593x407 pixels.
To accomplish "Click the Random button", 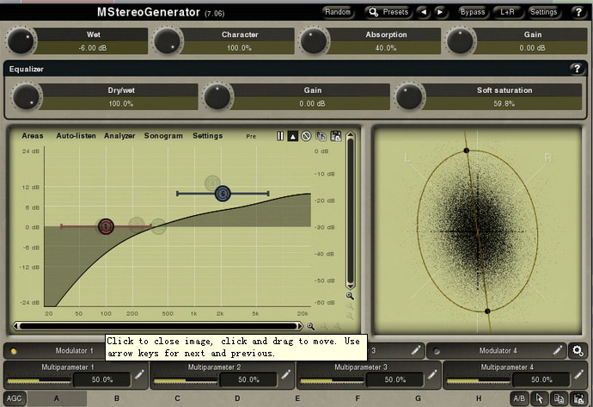I will point(338,12).
